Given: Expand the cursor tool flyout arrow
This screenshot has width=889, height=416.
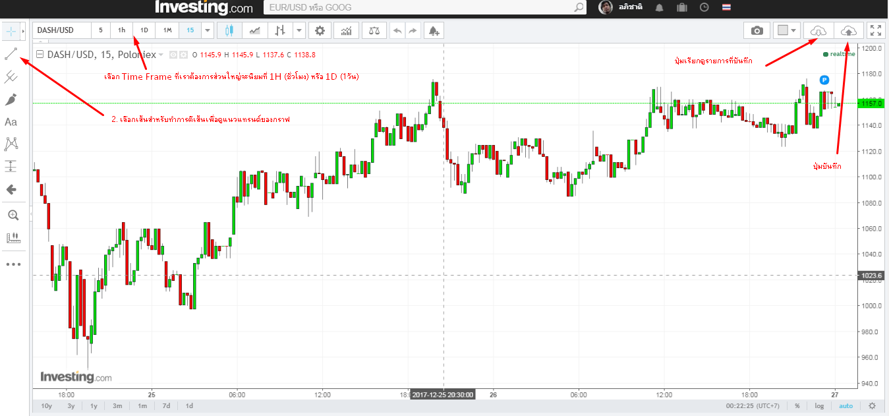Looking at the screenshot, I should pyautogui.click(x=24, y=30).
